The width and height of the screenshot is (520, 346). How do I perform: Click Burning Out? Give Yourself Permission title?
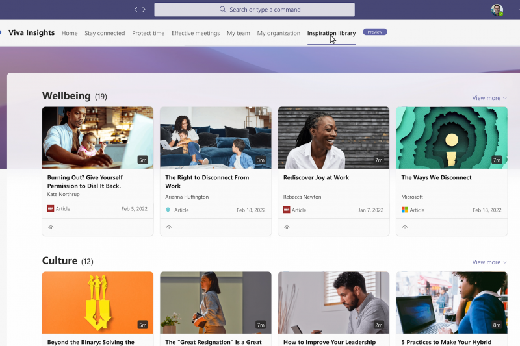click(85, 182)
